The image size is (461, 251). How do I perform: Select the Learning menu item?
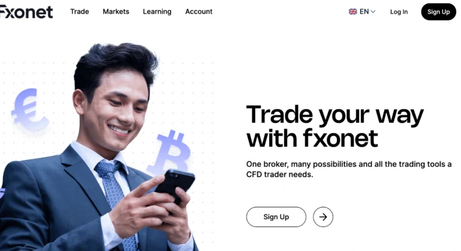[157, 11]
